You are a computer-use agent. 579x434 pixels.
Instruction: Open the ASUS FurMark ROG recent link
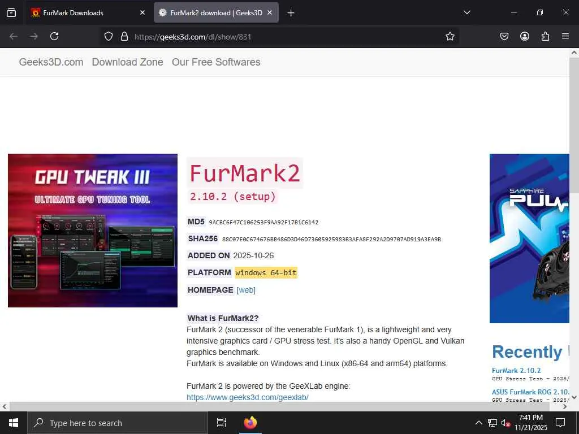[x=530, y=392]
